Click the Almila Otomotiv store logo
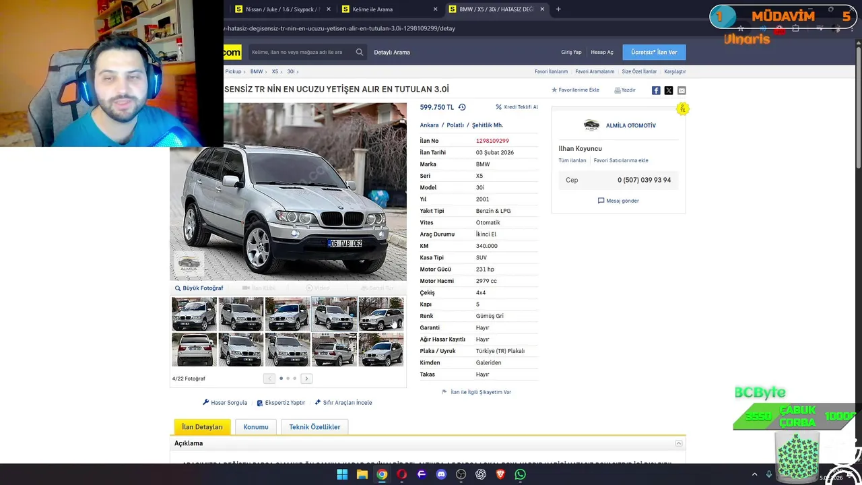This screenshot has width=862, height=485. coord(591,125)
